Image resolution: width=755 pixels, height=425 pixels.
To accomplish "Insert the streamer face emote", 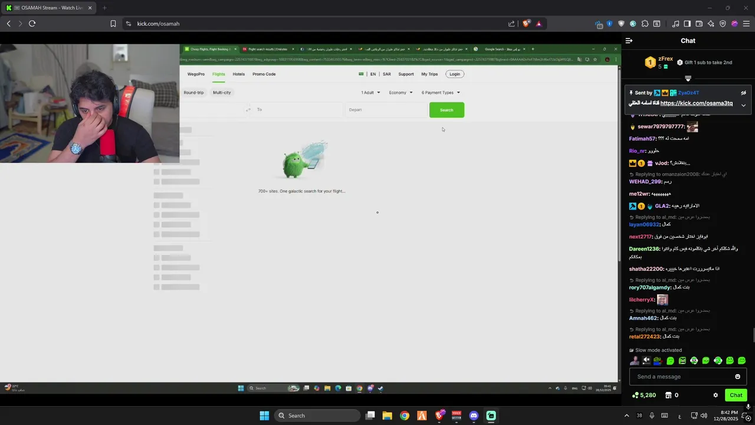I will point(635,360).
